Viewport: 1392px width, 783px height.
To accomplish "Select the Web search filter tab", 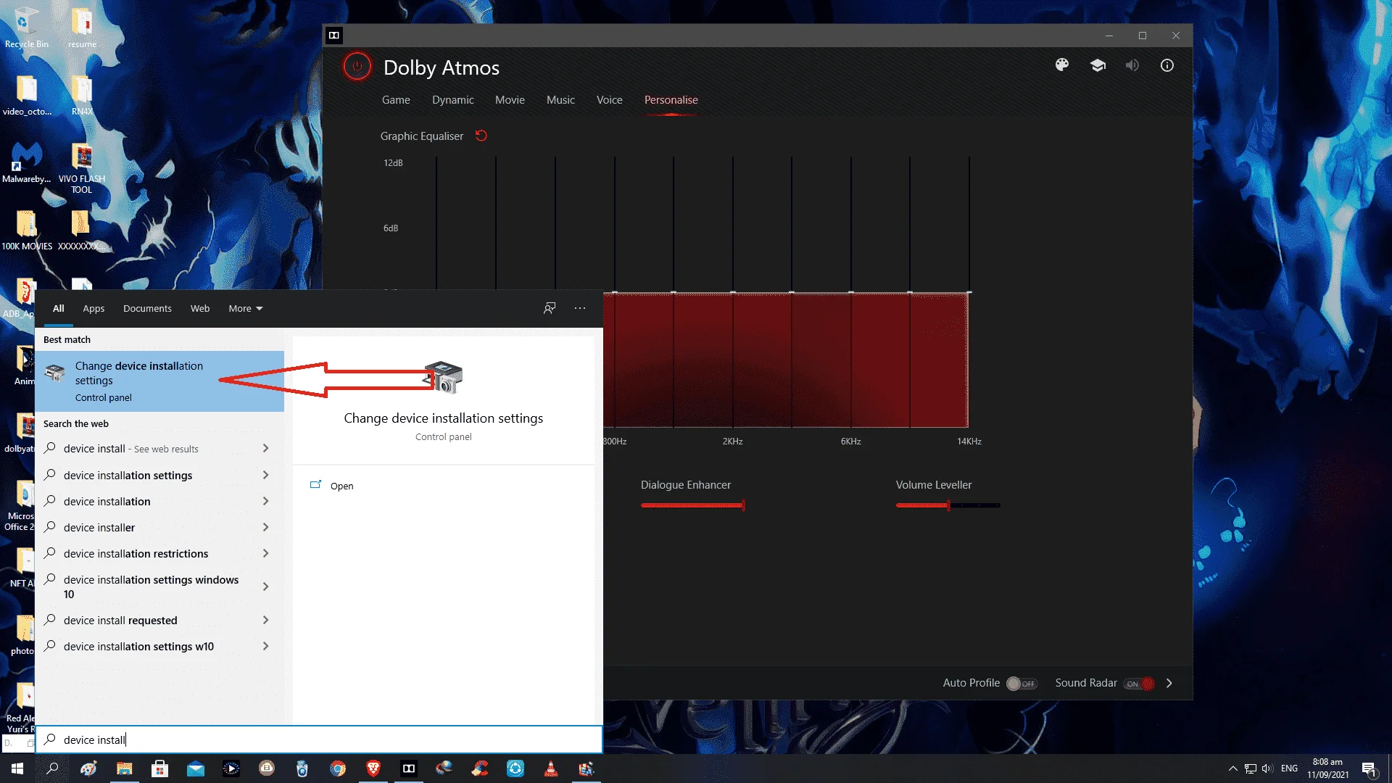I will 200,308.
